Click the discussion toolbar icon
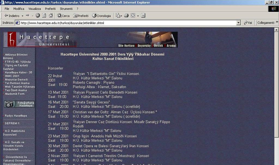The height and width of the screenshot is (165, 279). [143, 16]
